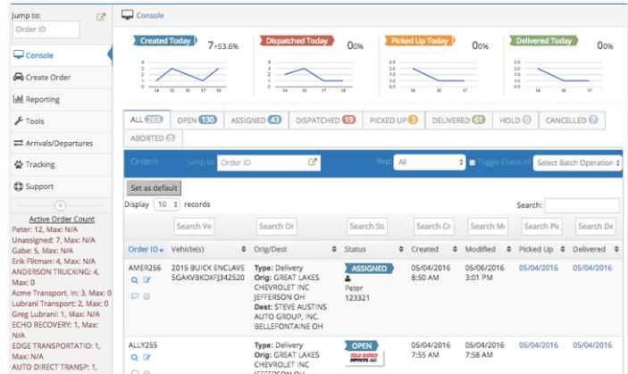
Task: Click the Reporting bar chart icon
Action: tap(18, 99)
